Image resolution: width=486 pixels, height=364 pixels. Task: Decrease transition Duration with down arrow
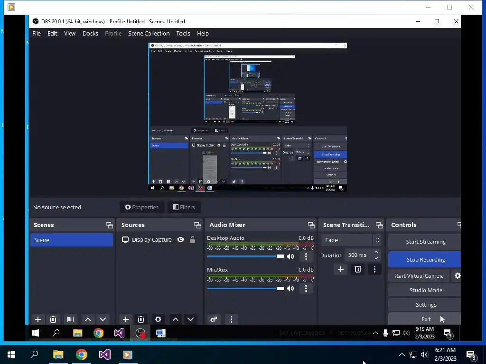[376, 258]
